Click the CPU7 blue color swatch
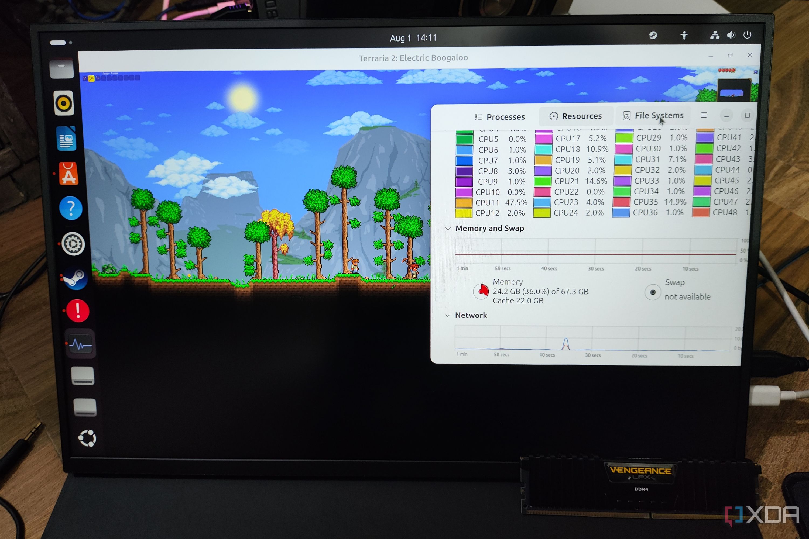The image size is (809, 539). pyautogui.click(x=464, y=161)
